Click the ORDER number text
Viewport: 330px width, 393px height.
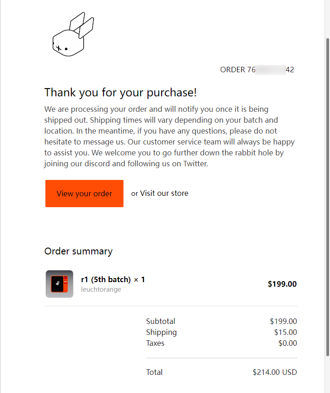[x=257, y=70]
